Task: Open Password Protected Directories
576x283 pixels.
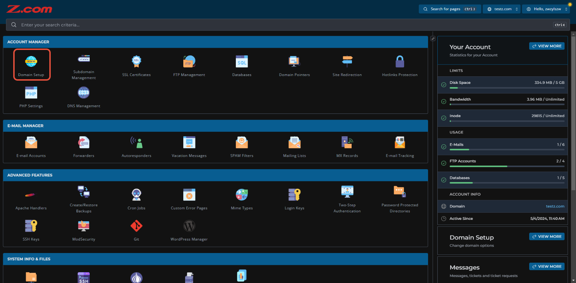Action: pos(400,199)
